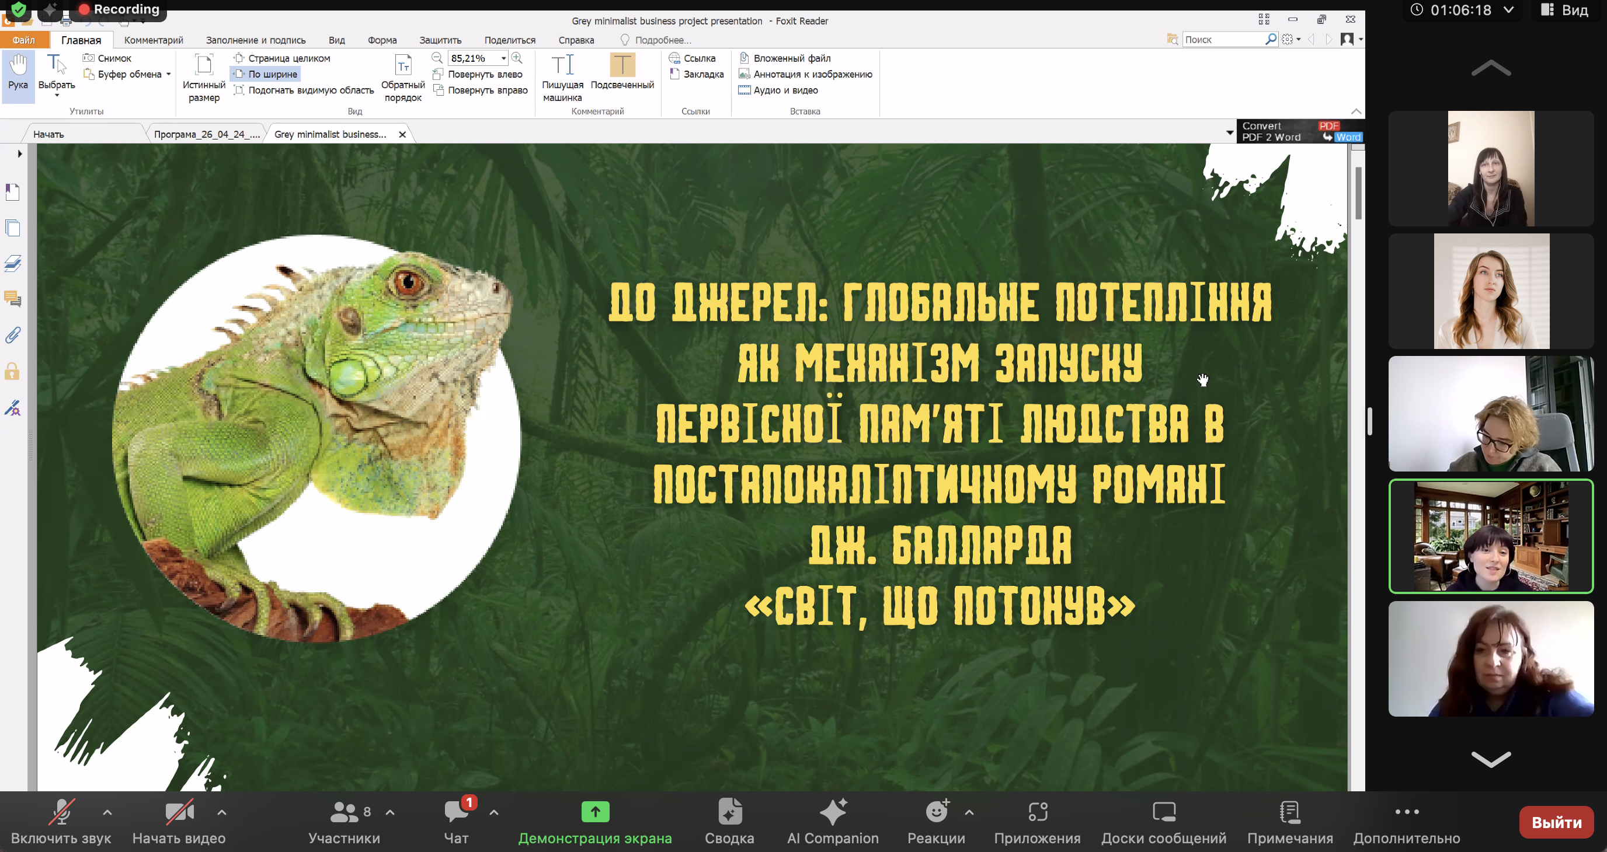Open the security lock side panel
Screen dimensions: 1607x852
click(12, 372)
